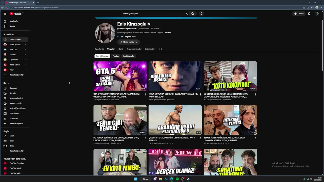Sort videos by İlk yüklenenler
This screenshot has height=182, width=324.
coord(129,56)
